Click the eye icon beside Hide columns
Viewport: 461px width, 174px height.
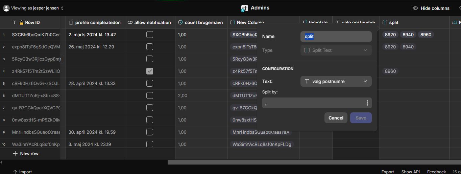pyautogui.click(x=415, y=8)
